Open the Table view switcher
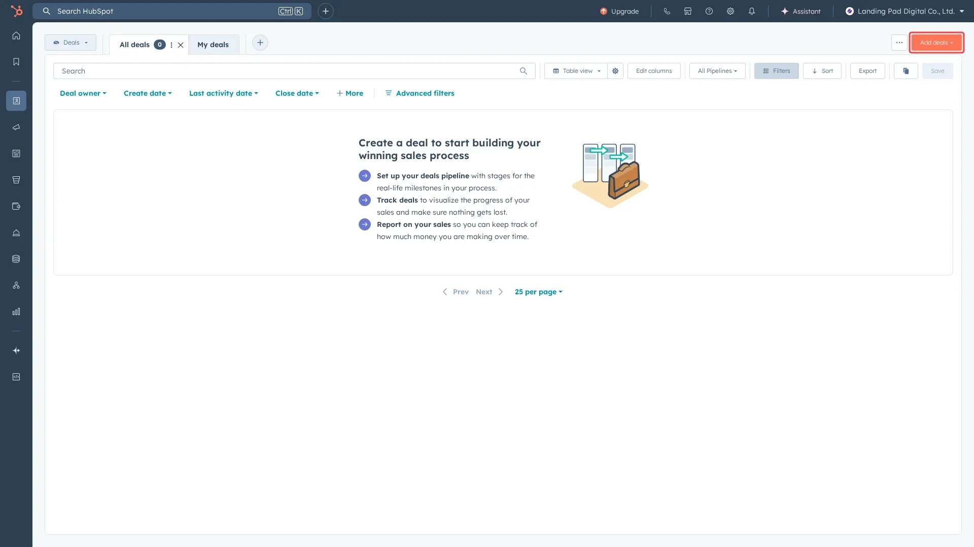Screen dimensions: 974x547 click(575, 71)
